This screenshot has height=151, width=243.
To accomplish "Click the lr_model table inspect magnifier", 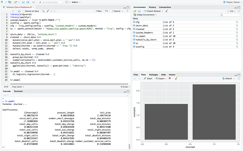I will point(237,36).
